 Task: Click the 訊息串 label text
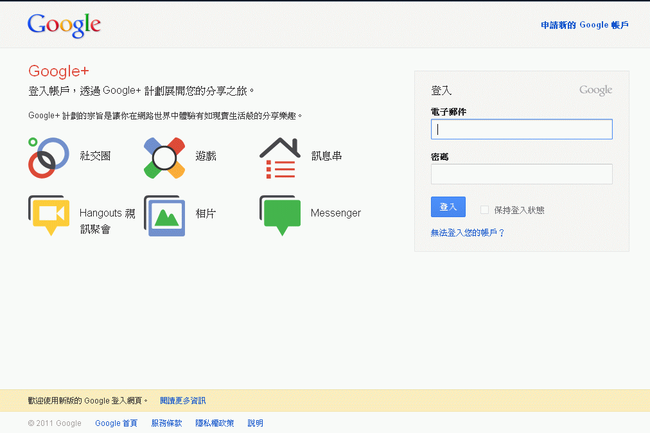(327, 156)
